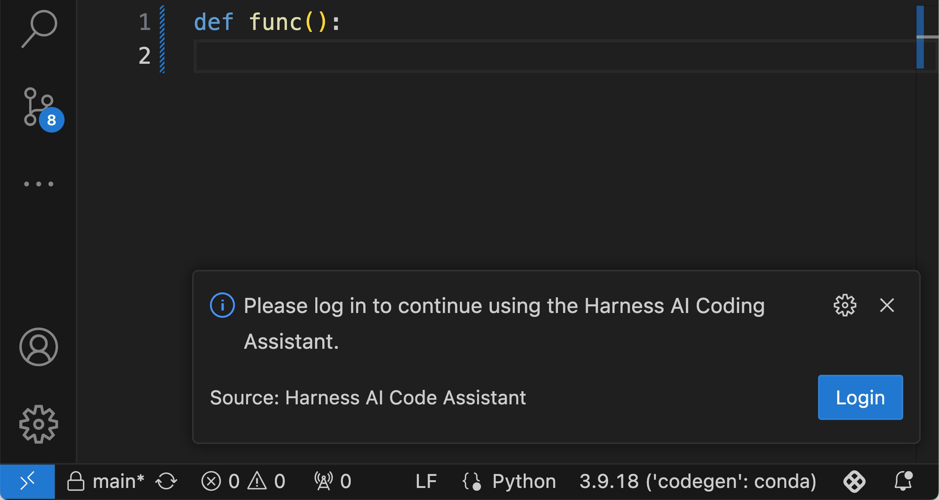Click line number 2 in the gutter
Screen dimensions: 939x500
(x=145, y=56)
